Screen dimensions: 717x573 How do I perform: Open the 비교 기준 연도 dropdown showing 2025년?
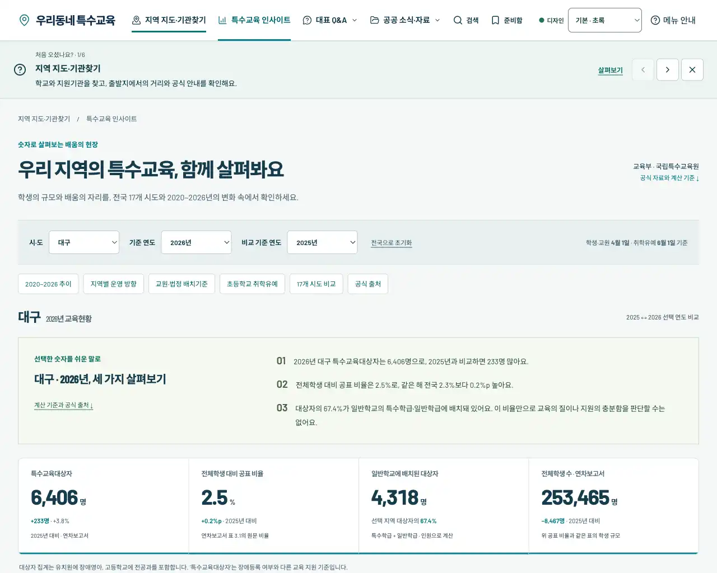click(x=323, y=242)
